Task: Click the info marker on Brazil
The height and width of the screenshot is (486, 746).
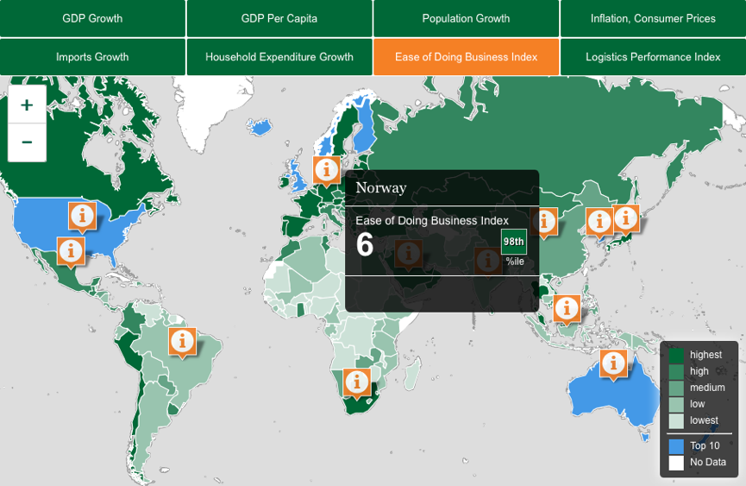Action: tap(181, 341)
